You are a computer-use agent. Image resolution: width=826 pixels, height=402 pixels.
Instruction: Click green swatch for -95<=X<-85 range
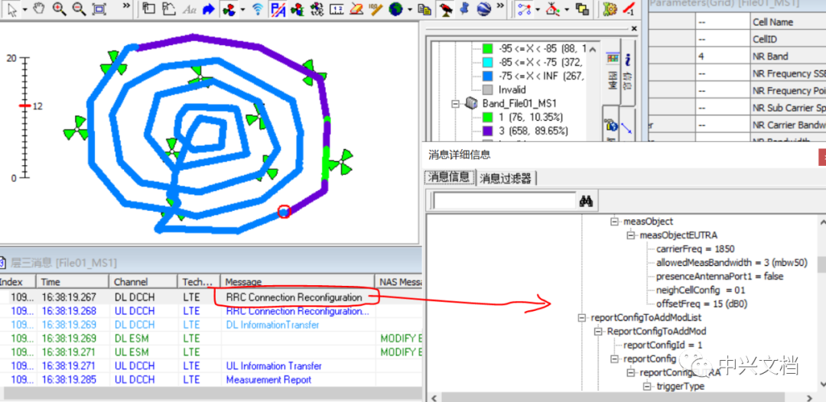(488, 48)
